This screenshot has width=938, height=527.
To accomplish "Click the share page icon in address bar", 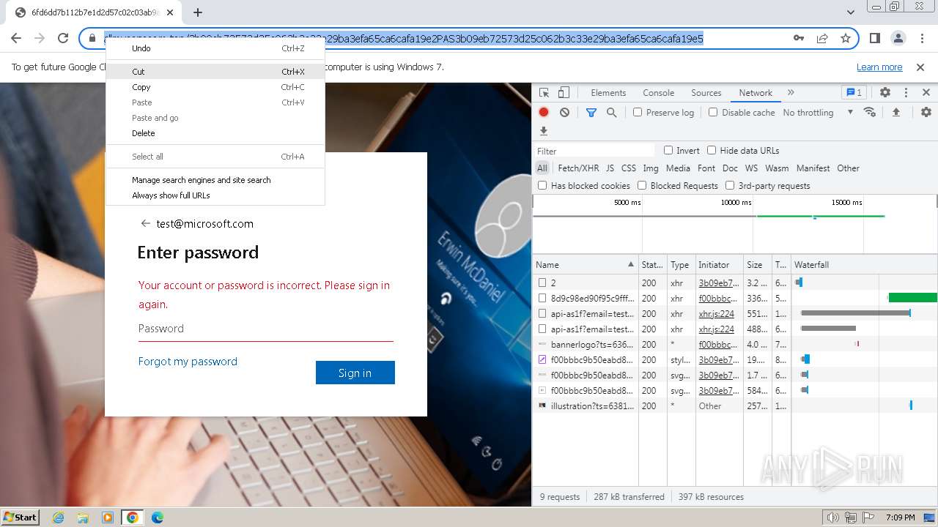I will point(822,39).
